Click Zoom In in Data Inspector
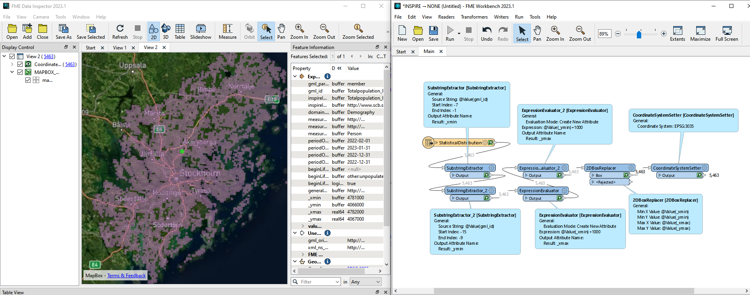 click(299, 32)
